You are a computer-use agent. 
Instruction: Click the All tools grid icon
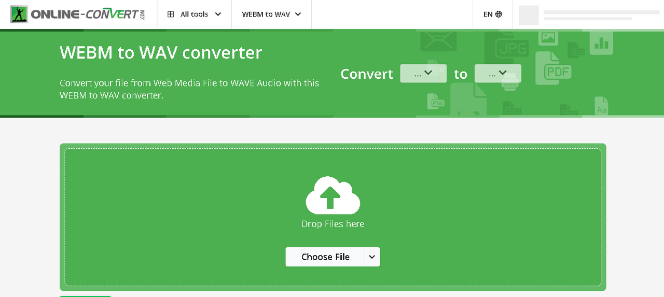171,15
